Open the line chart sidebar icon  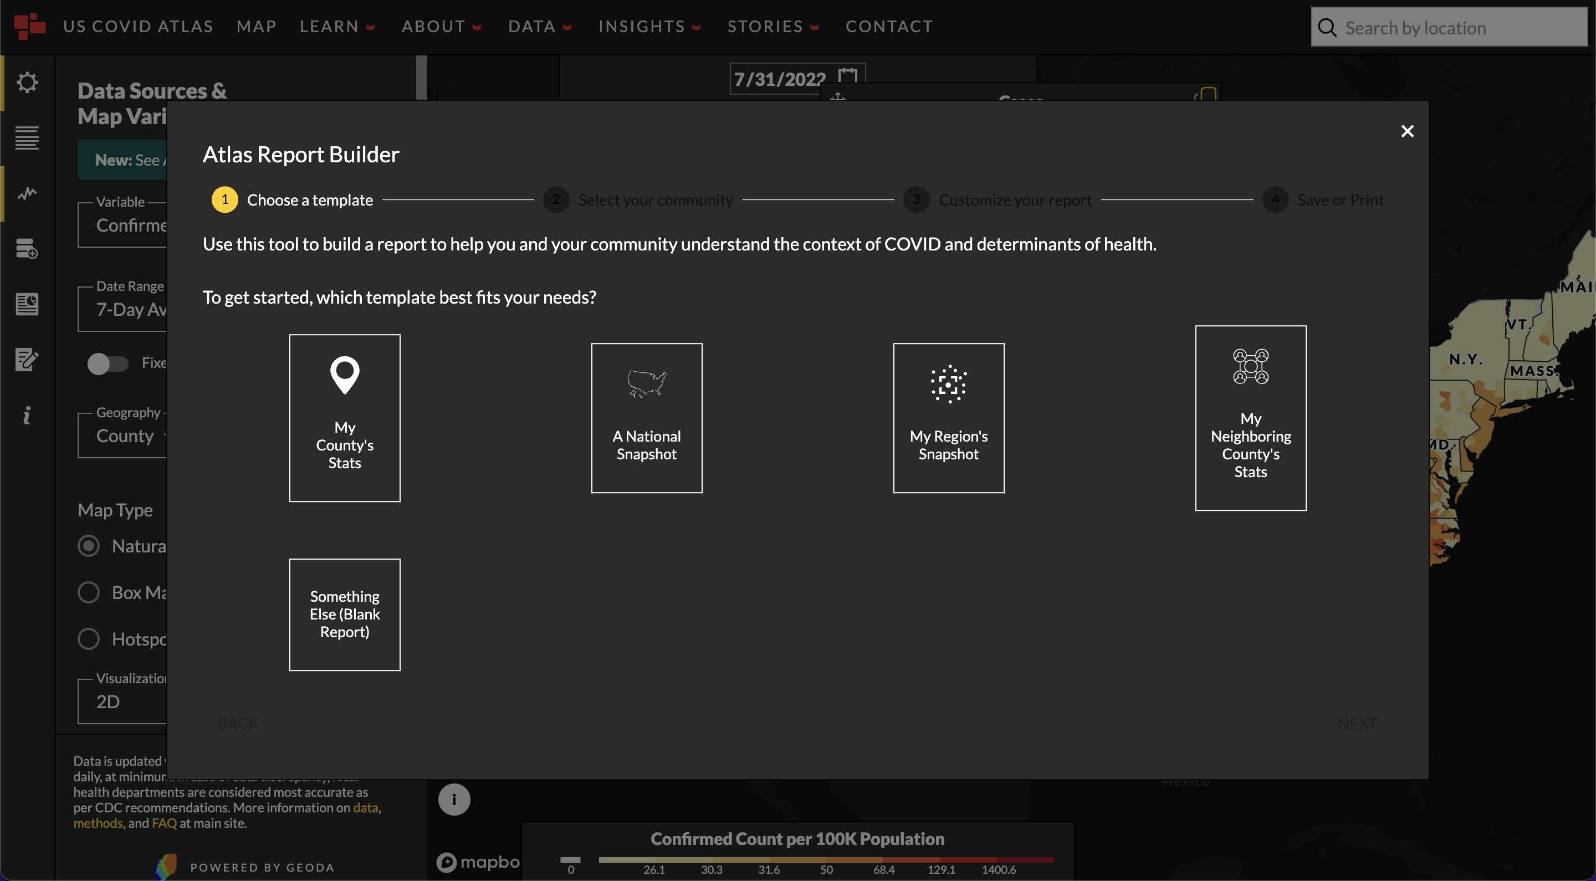[x=27, y=193]
